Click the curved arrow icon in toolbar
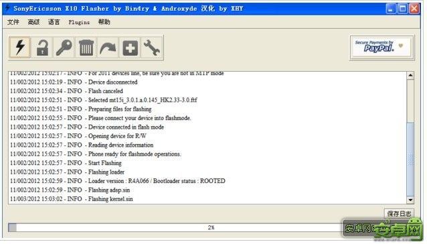 [108, 48]
